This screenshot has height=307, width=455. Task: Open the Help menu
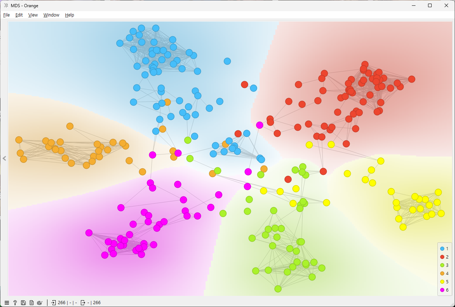coord(69,15)
